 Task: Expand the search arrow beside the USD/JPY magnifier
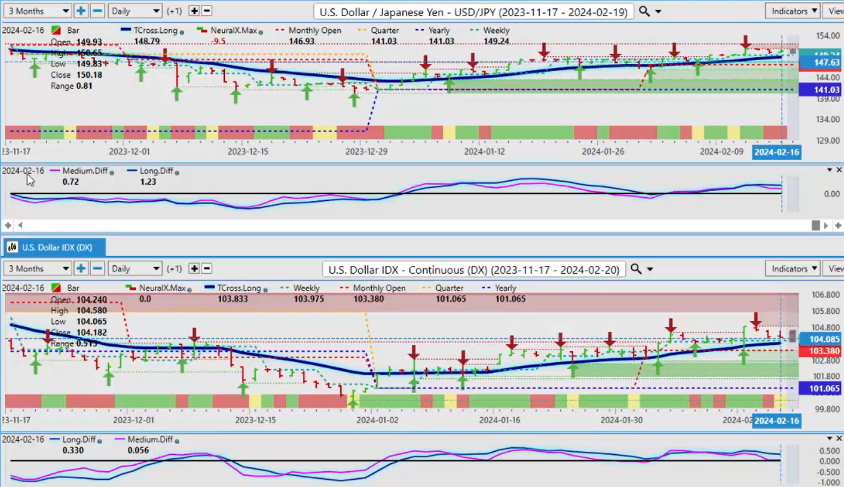tap(658, 12)
